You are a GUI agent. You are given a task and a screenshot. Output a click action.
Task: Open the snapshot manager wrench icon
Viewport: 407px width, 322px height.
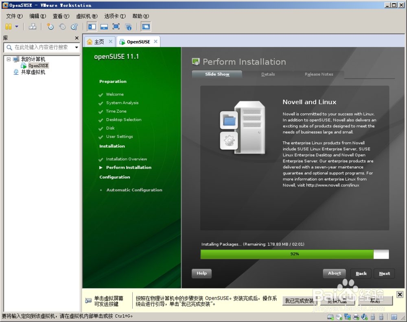pyautogui.click(x=74, y=26)
